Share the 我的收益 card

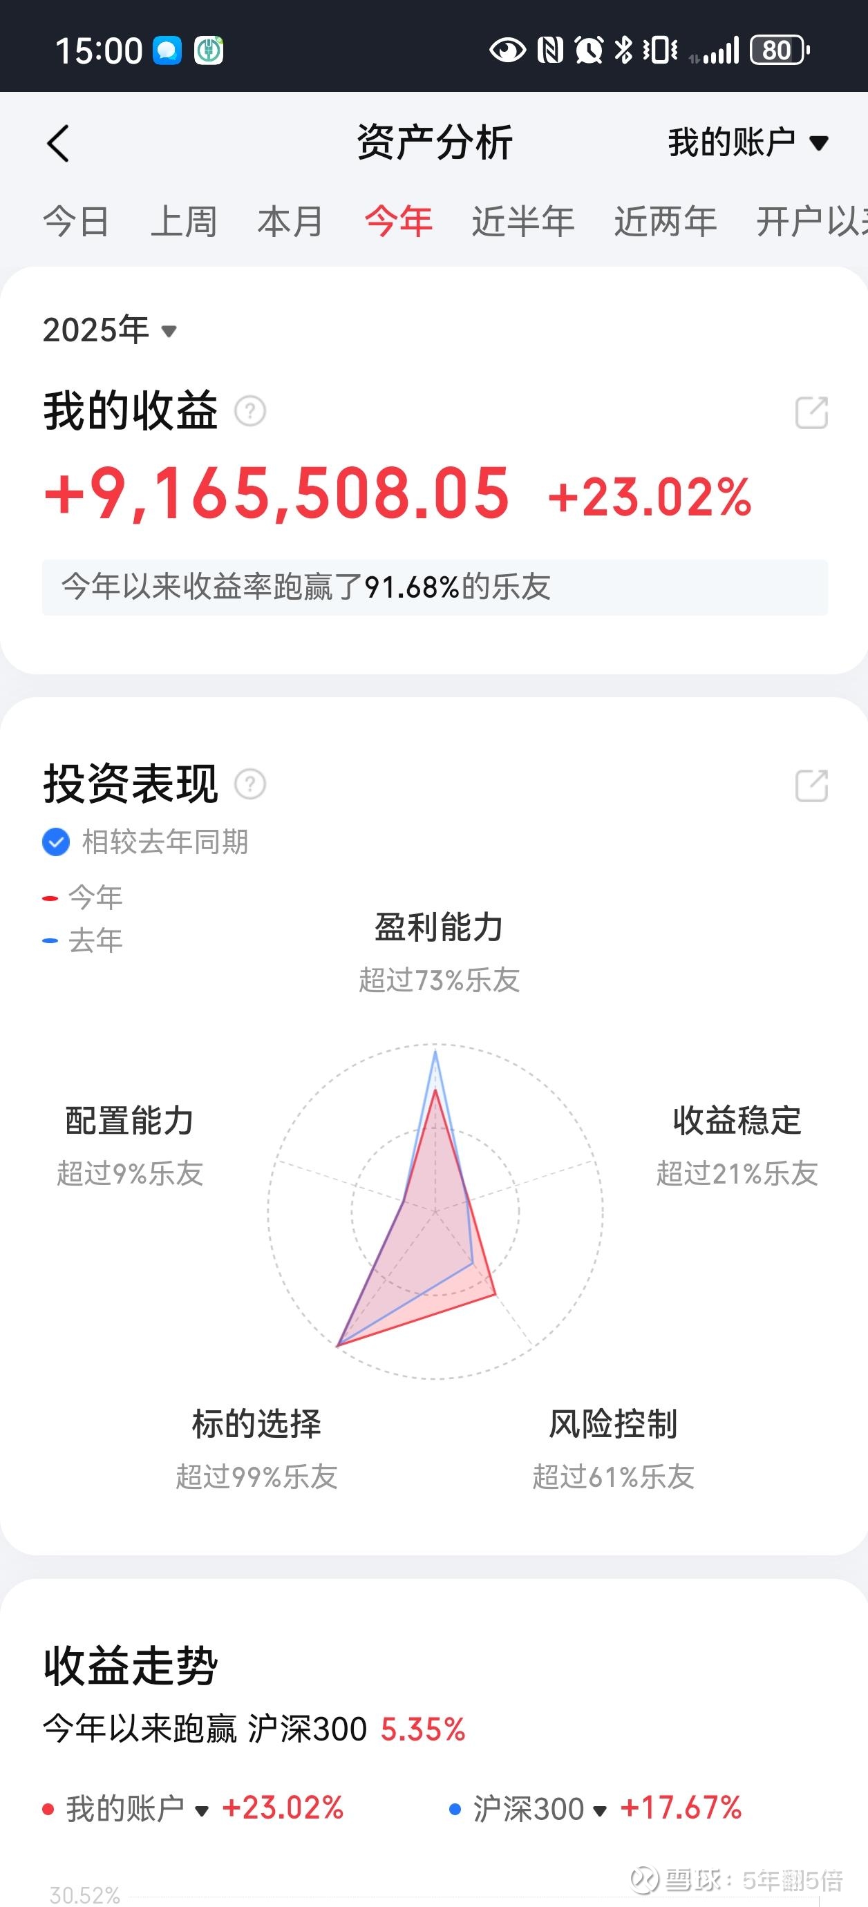811,412
